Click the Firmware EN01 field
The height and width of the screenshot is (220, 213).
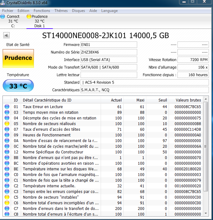pyautogui.click(x=109, y=45)
